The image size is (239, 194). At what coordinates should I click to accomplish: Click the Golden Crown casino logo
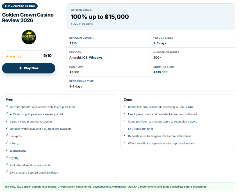[29, 37]
